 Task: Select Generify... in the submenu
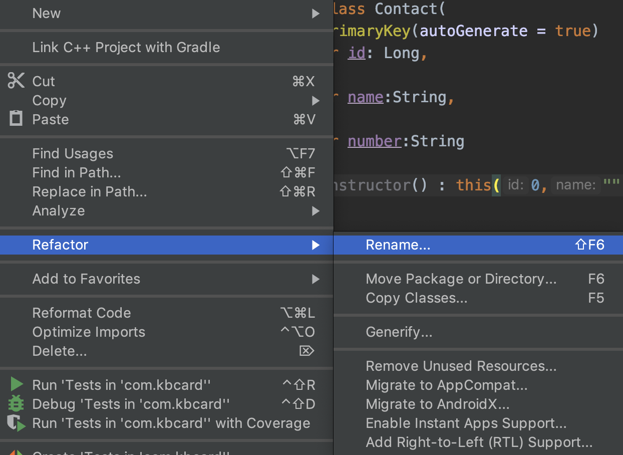point(399,332)
